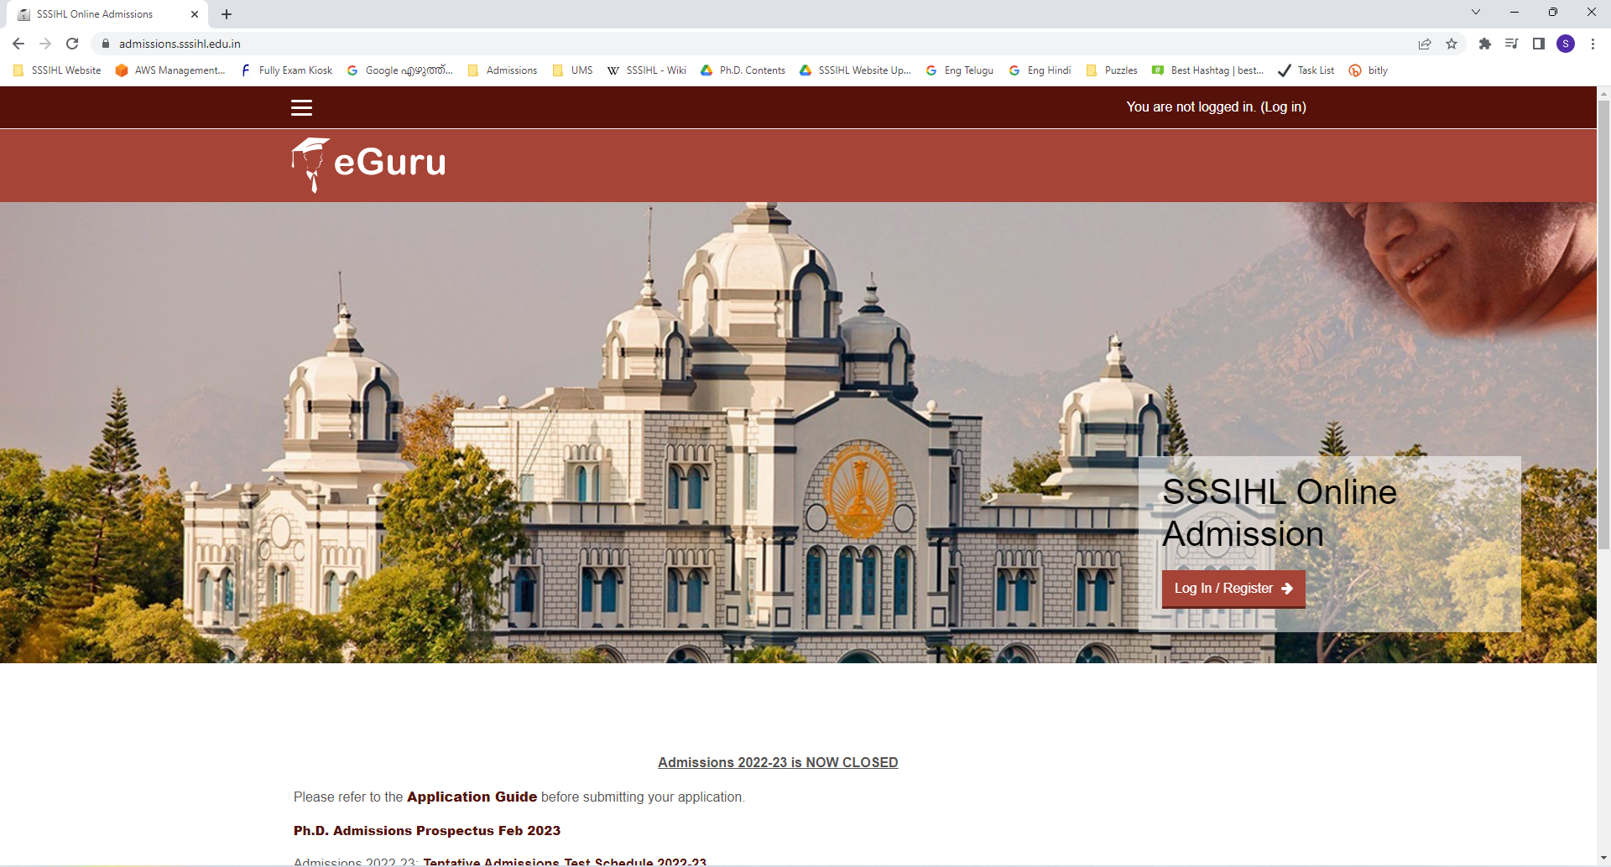Click the browser forward arrow

[x=45, y=44]
